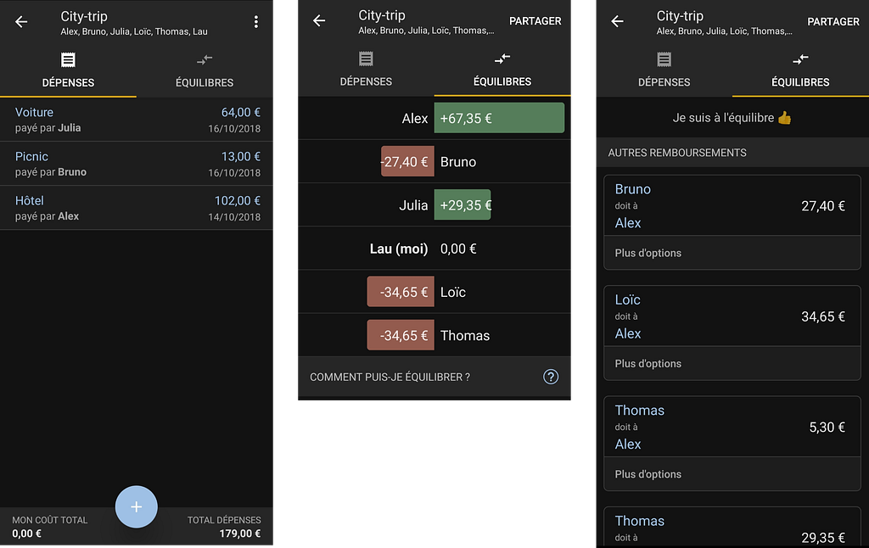The width and height of the screenshot is (869, 548).
Task: Click receipt icon on left screen's Dépenses tab
Action: pos(68,60)
